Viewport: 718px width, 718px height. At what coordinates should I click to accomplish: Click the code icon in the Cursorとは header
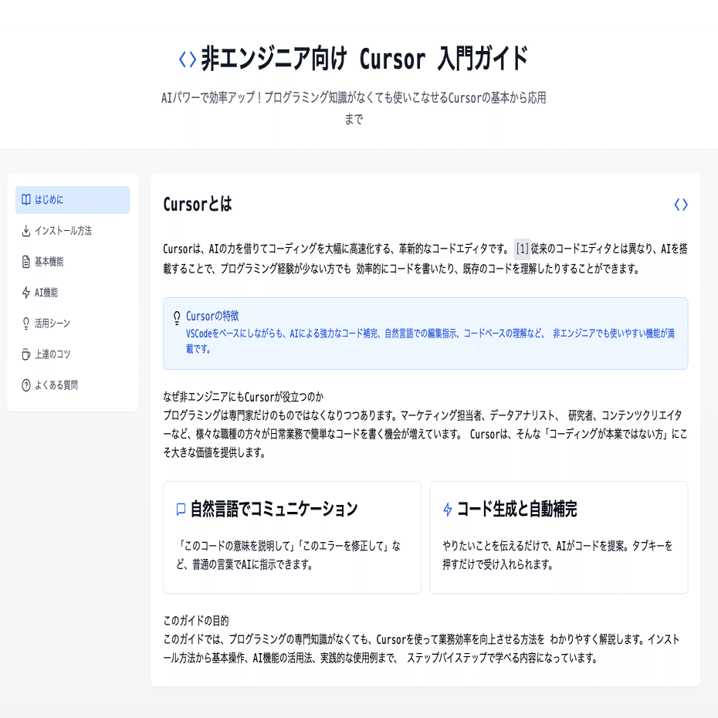680,205
